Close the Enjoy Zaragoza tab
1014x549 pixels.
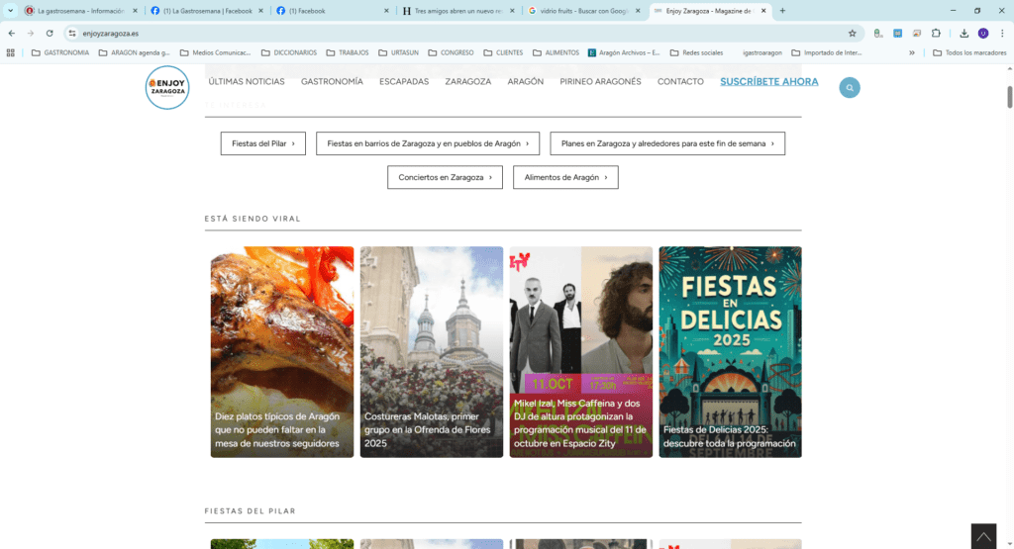[763, 11]
